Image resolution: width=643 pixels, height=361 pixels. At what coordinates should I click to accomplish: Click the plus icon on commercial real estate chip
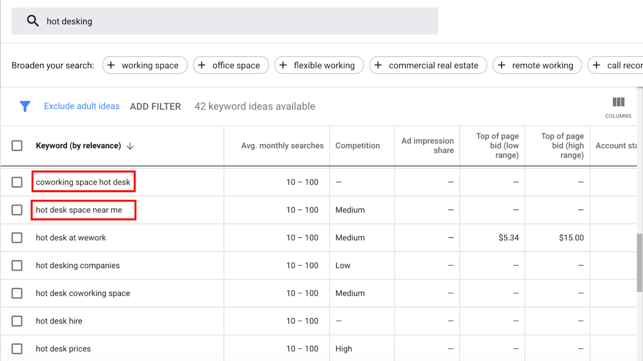[x=378, y=65]
